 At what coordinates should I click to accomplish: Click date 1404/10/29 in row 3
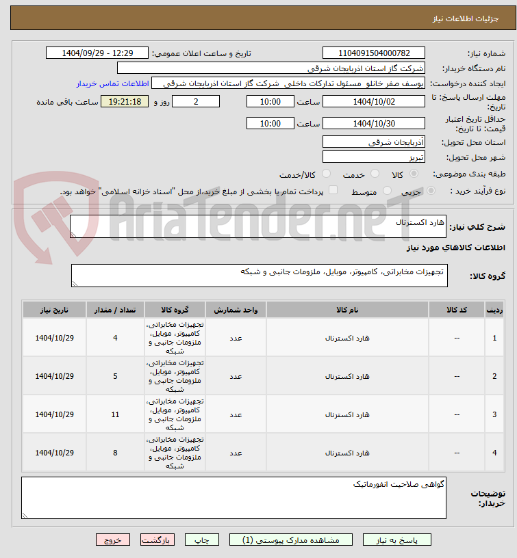[x=55, y=414]
